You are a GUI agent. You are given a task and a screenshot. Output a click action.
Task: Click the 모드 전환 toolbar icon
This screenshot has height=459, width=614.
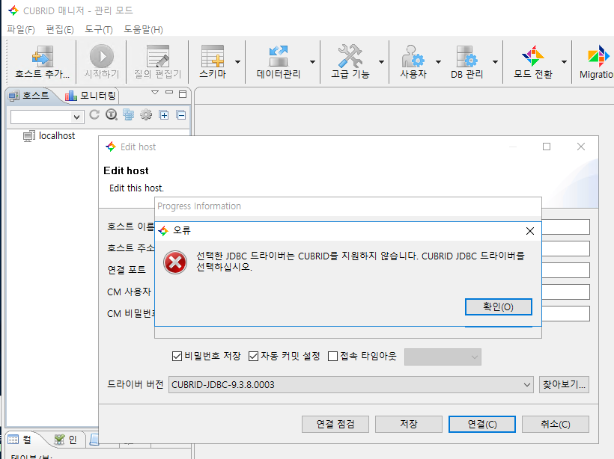[532, 56]
